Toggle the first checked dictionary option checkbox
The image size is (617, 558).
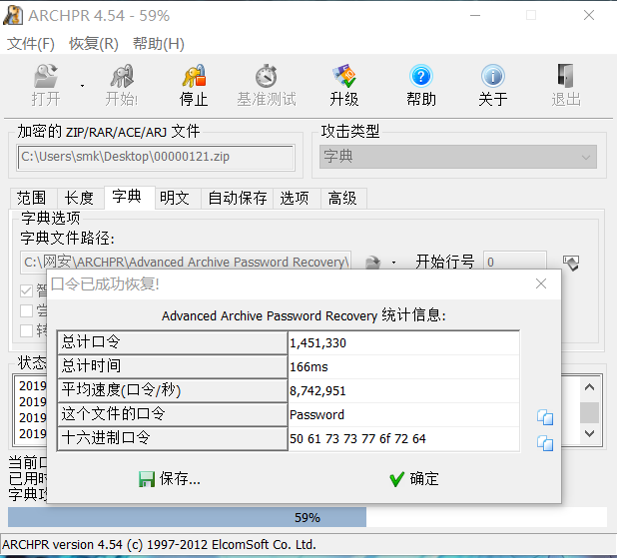pos(26,291)
